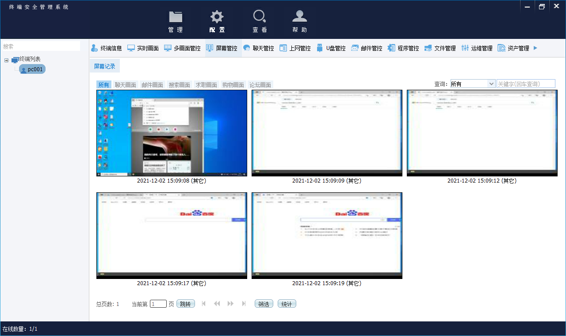Image resolution: width=566 pixels, height=336 pixels.
Task: Open screenshot thumbnail from 15:09:08
Action: 172,133
